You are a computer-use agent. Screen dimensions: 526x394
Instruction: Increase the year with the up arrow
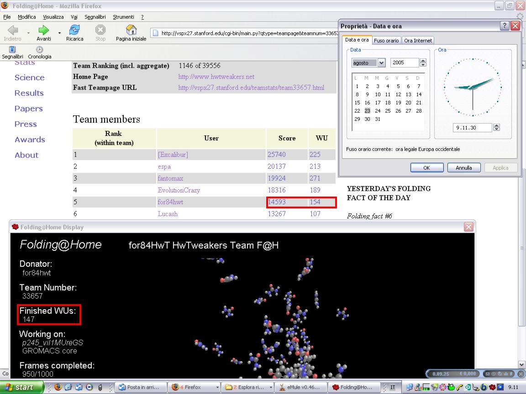(x=423, y=61)
